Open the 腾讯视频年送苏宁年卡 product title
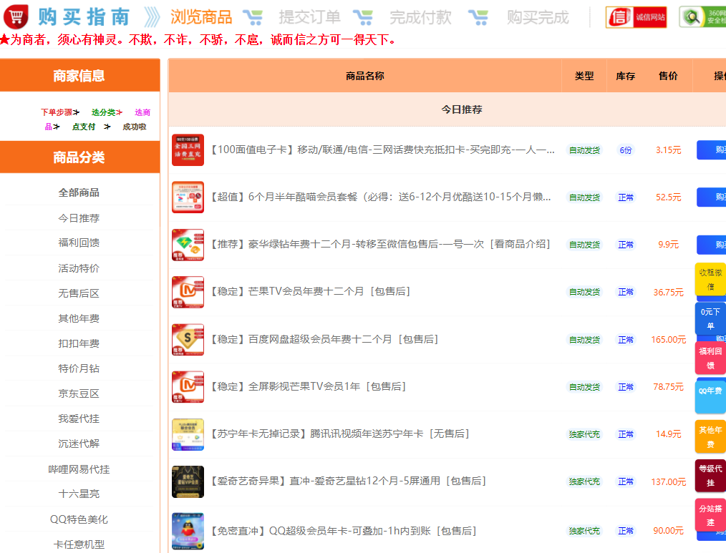Viewport: 726px width, 553px height. [340, 434]
